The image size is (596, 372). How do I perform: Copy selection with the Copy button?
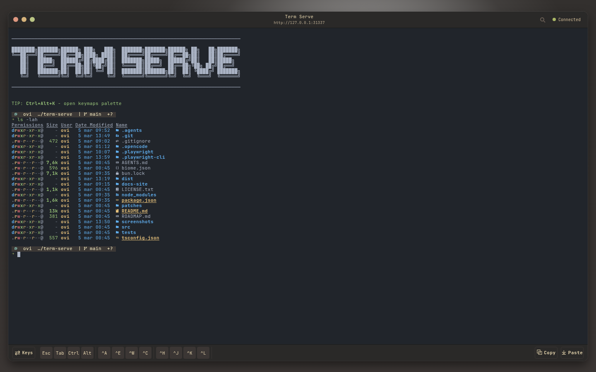pyautogui.click(x=546, y=353)
